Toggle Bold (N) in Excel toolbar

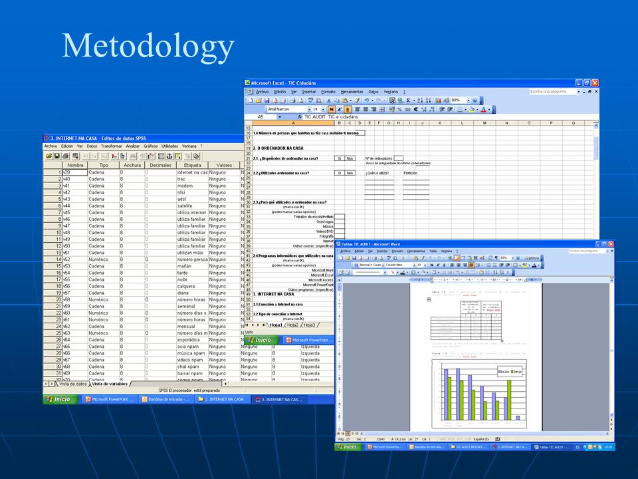(332, 110)
